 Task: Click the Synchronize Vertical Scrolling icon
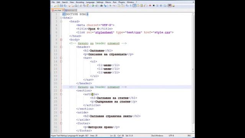[x=118, y=6]
